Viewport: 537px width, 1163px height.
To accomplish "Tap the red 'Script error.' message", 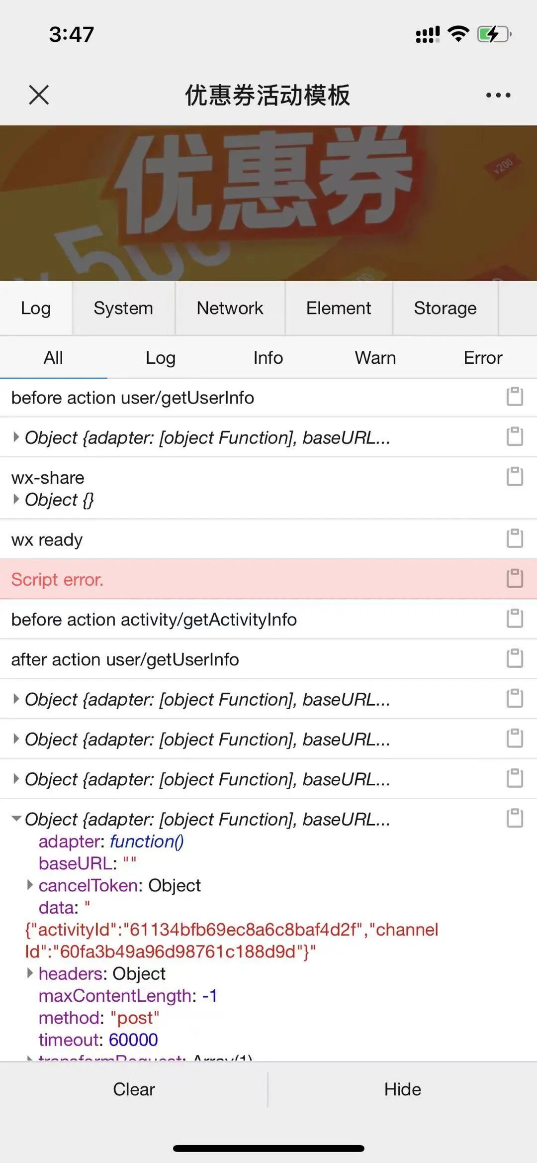I will [x=58, y=579].
